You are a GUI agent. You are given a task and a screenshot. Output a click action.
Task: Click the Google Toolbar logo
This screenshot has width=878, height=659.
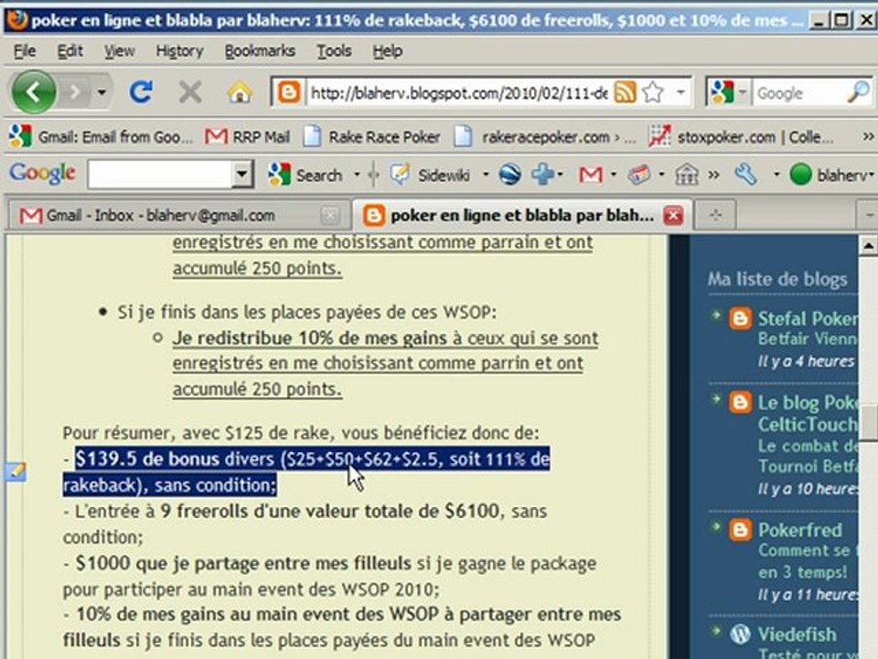pyautogui.click(x=42, y=174)
